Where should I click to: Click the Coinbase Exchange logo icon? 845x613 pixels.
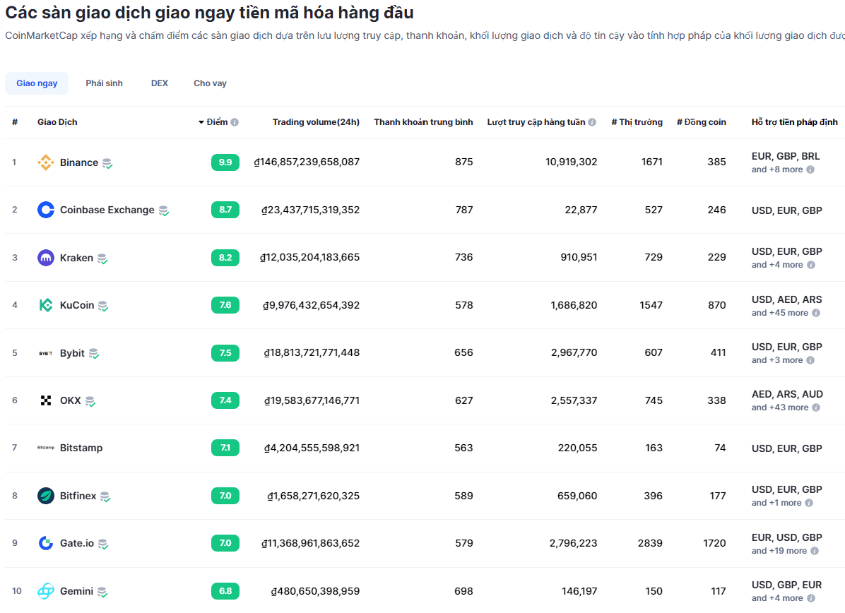click(46, 210)
